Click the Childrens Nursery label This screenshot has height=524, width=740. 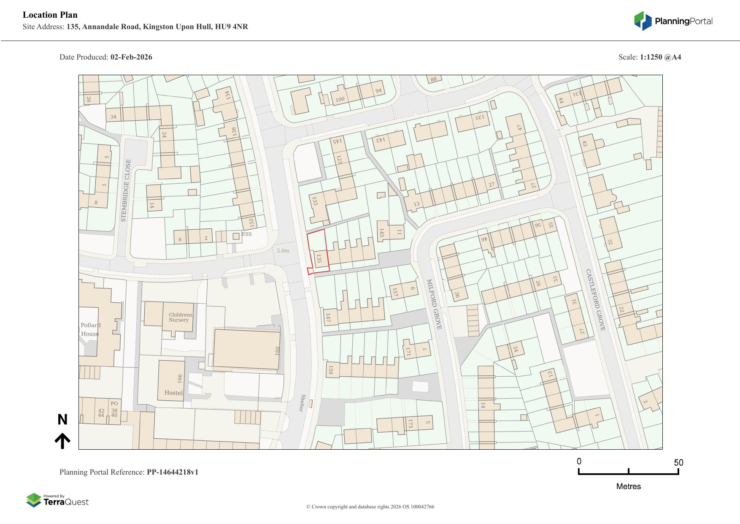[180, 317]
